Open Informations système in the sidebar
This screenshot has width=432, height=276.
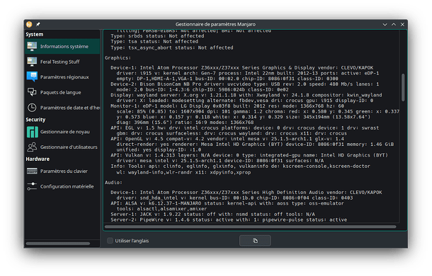coord(62,46)
